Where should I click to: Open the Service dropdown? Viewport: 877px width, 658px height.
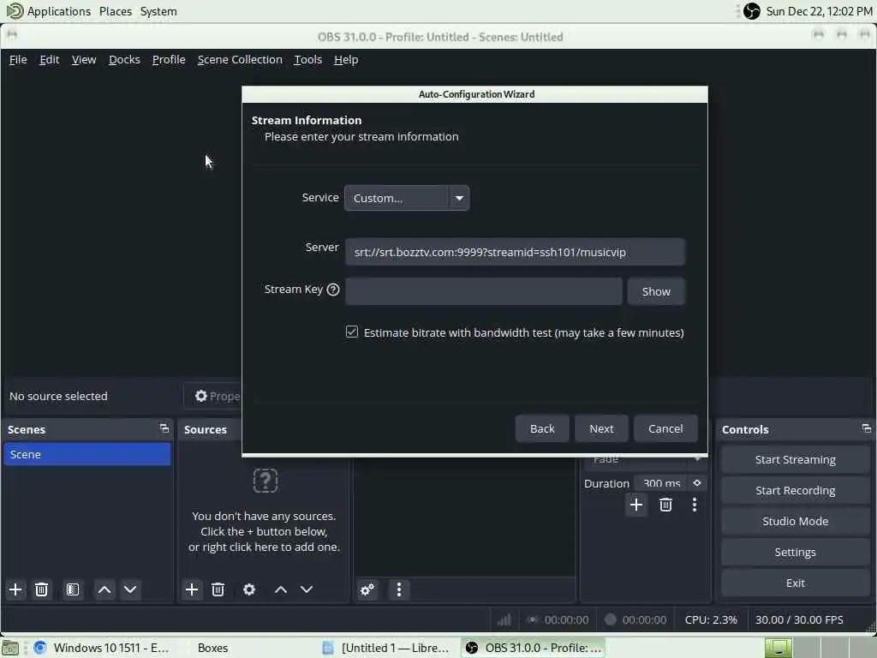[x=407, y=198]
